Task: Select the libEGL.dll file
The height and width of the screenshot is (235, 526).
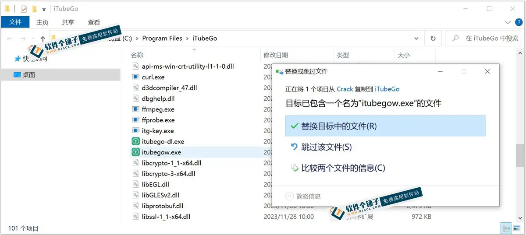Action: click(x=156, y=184)
